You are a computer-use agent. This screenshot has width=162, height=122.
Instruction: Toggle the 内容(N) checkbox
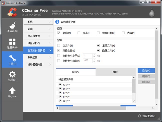coord(123,33)
